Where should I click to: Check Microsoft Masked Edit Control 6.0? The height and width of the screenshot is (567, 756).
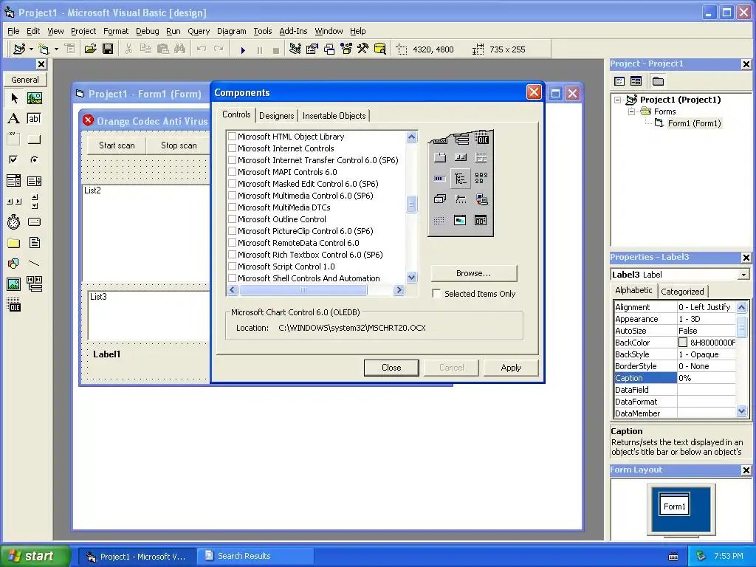coord(232,184)
